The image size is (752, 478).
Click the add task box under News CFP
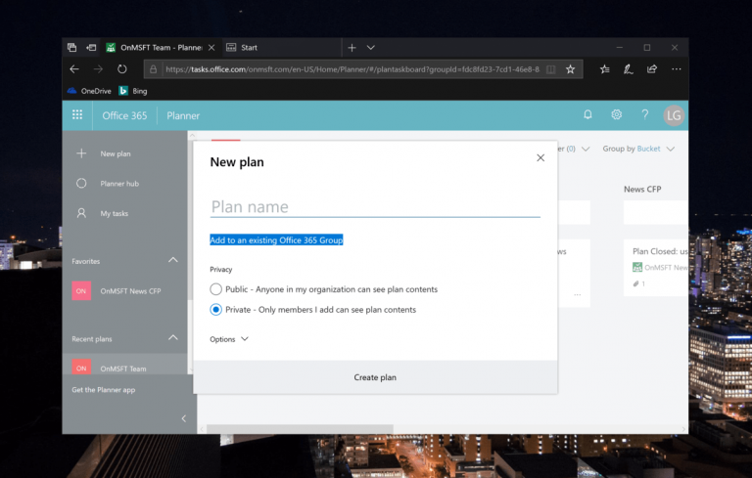click(x=656, y=212)
